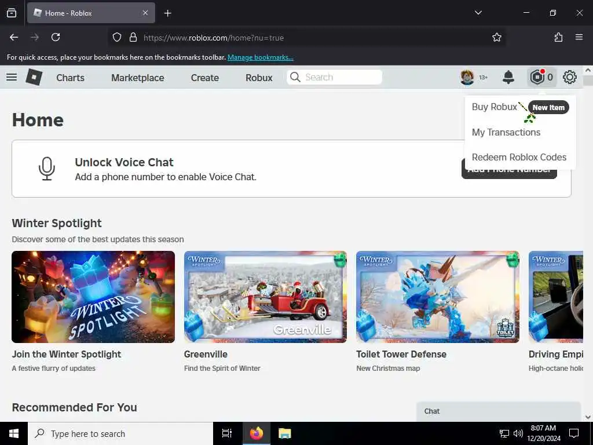Open the Driving Empire game thumbnail
593x445 pixels.
coord(555,297)
